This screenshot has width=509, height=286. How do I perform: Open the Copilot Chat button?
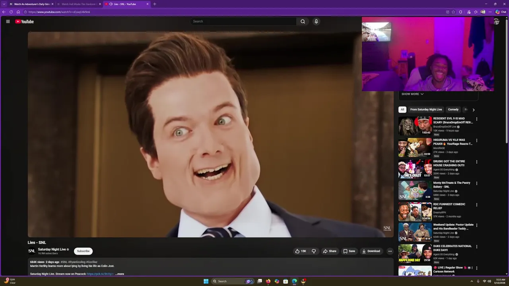coord(501,12)
